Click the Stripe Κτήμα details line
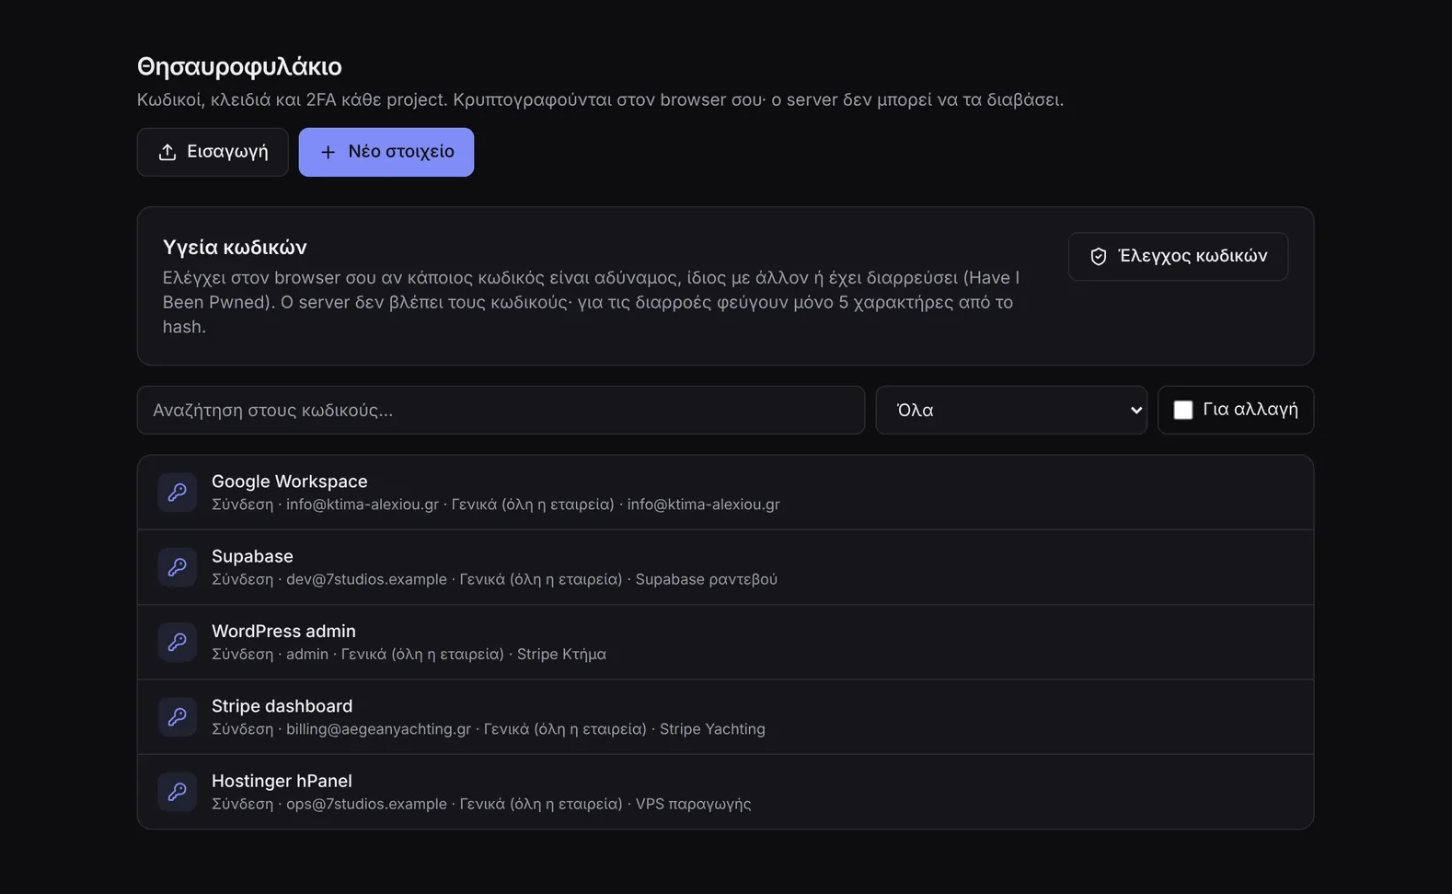The width and height of the screenshot is (1452, 894). tap(409, 655)
